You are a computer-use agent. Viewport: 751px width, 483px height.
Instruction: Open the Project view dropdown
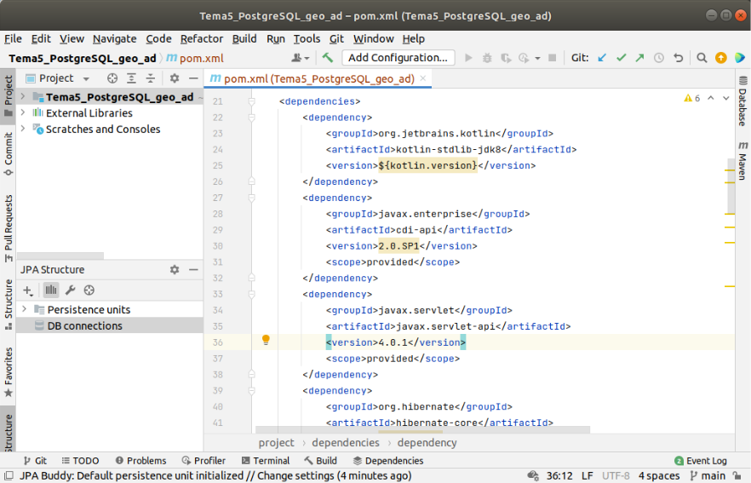point(86,78)
